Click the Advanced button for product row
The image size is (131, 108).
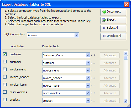point(110,101)
